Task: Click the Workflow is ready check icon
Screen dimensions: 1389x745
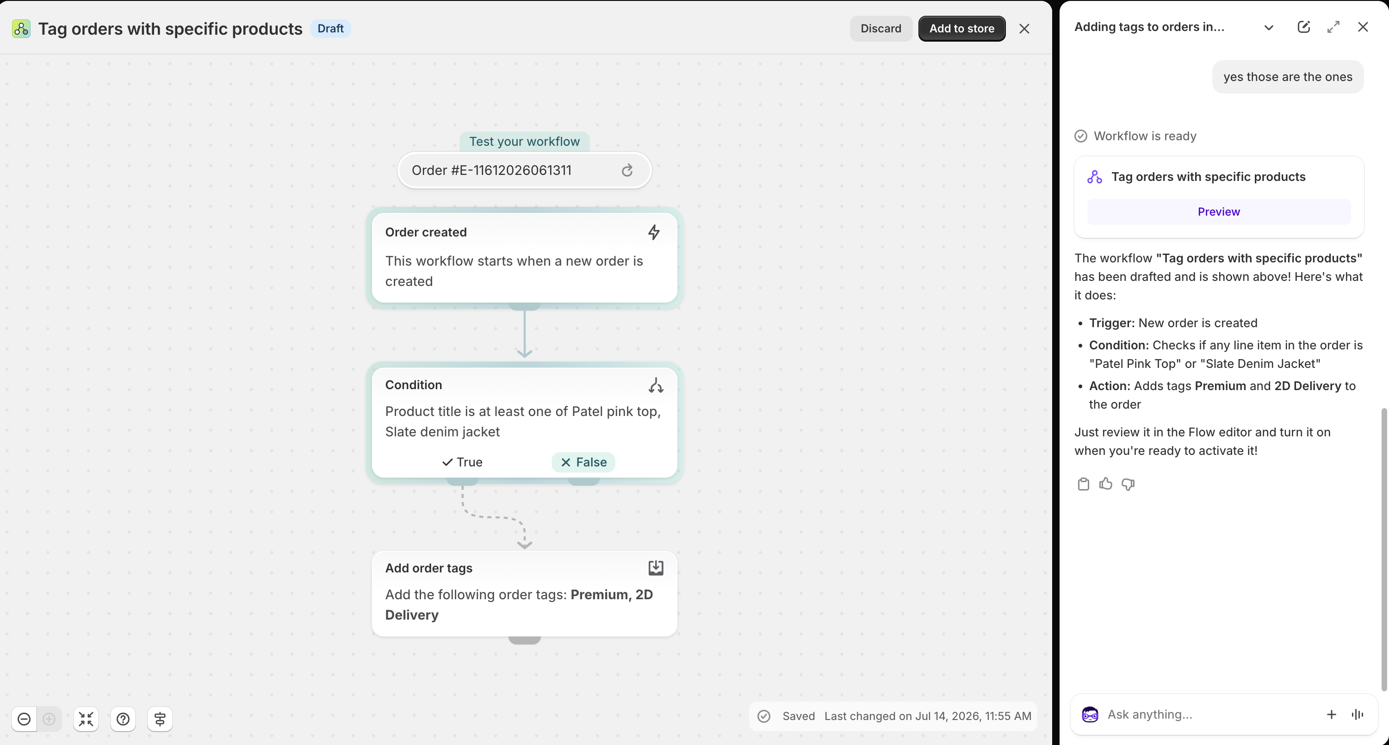Action: click(1080, 136)
